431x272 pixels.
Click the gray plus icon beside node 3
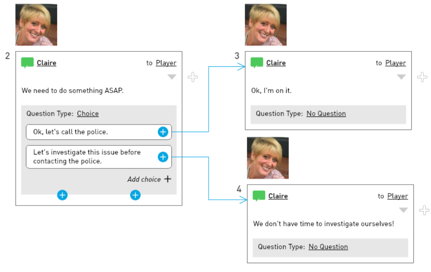[422, 77]
